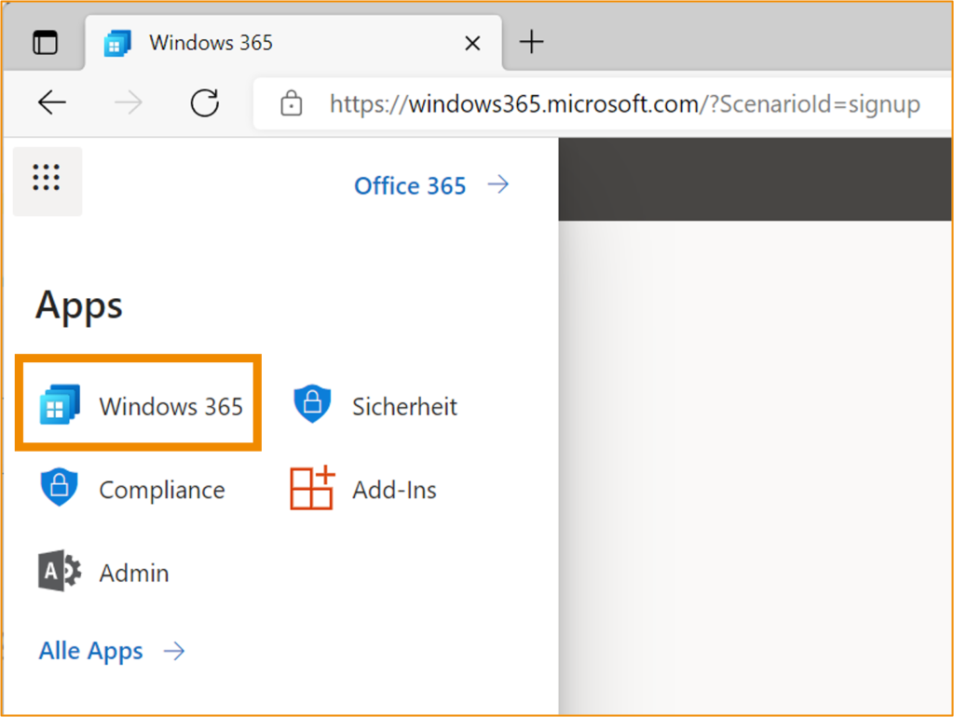Open the tab actions menu icon
954x717 pixels.
(x=45, y=43)
